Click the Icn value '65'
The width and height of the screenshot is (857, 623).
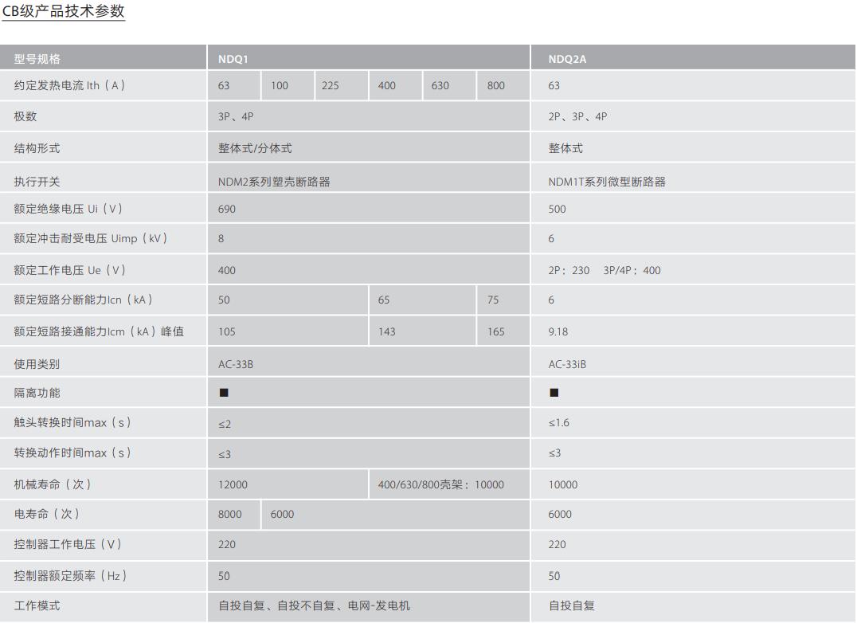(x=384, y=300)
